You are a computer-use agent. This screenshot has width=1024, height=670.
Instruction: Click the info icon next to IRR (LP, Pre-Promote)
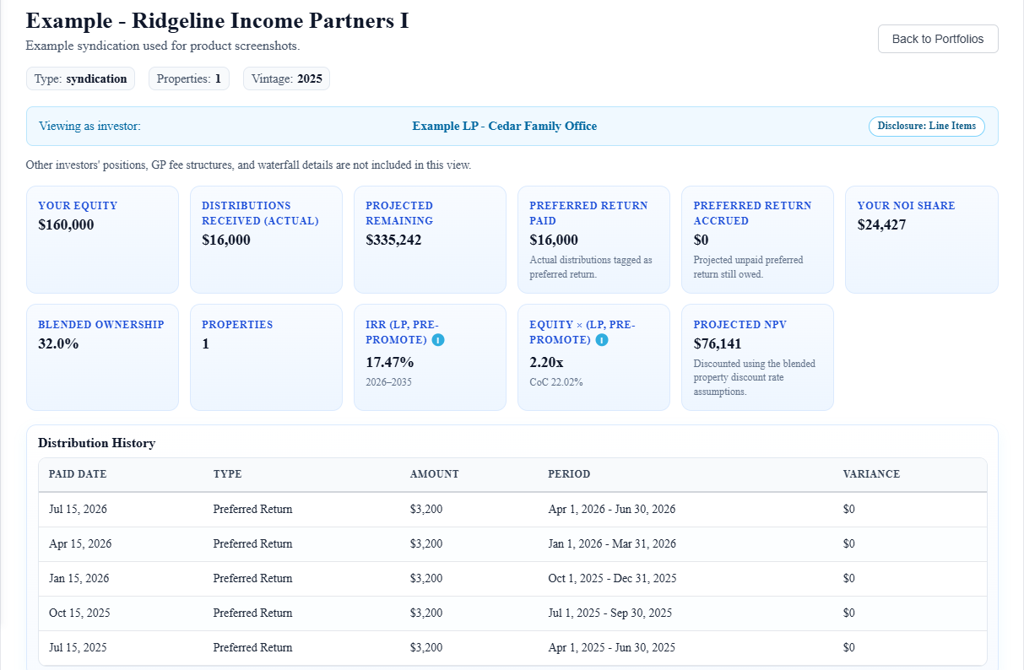438,340
